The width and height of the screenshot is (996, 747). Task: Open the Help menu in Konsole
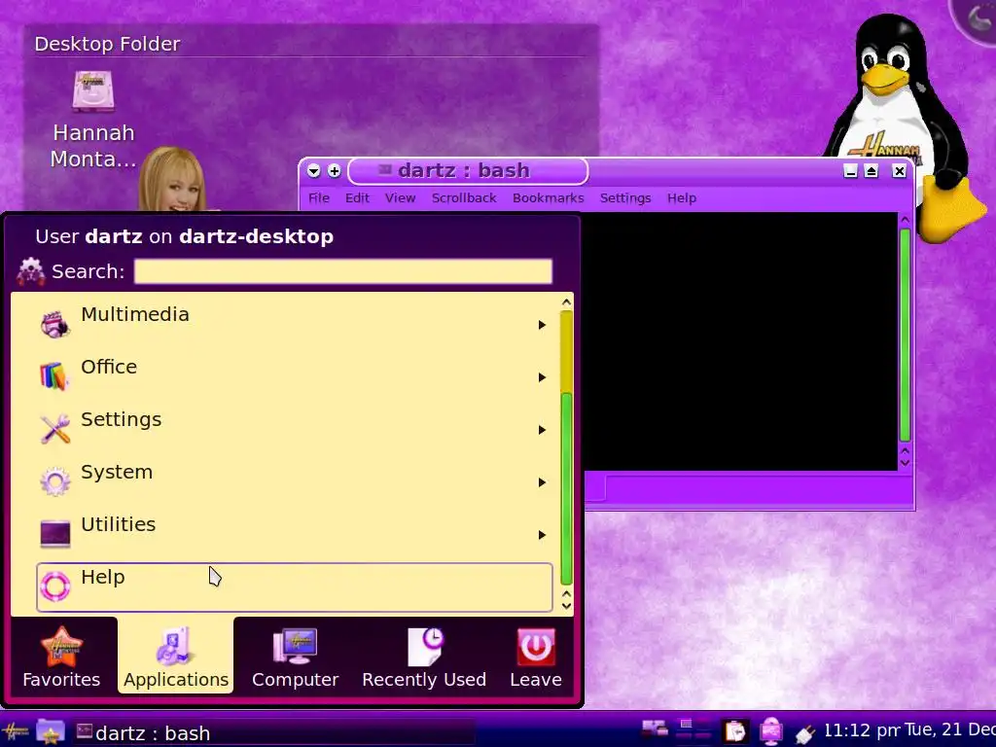pos(682,198)
